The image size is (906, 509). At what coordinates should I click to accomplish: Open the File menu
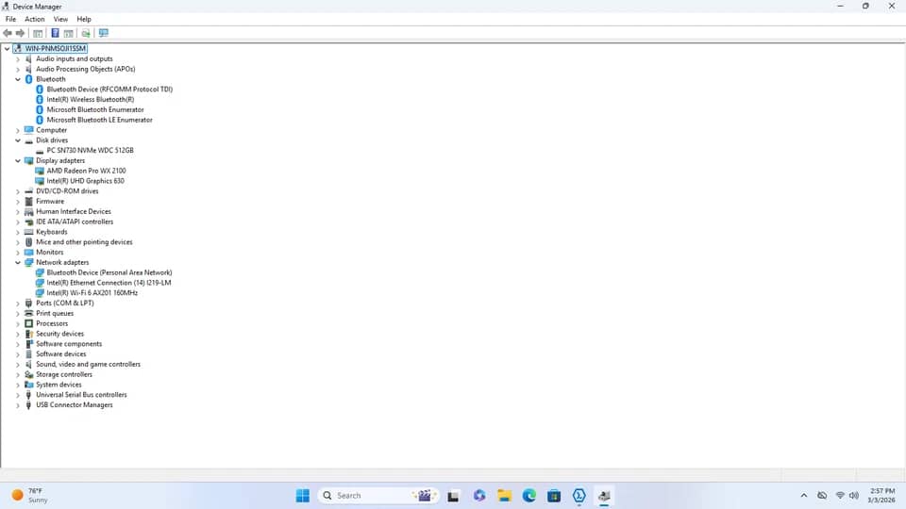pos(10,19)
